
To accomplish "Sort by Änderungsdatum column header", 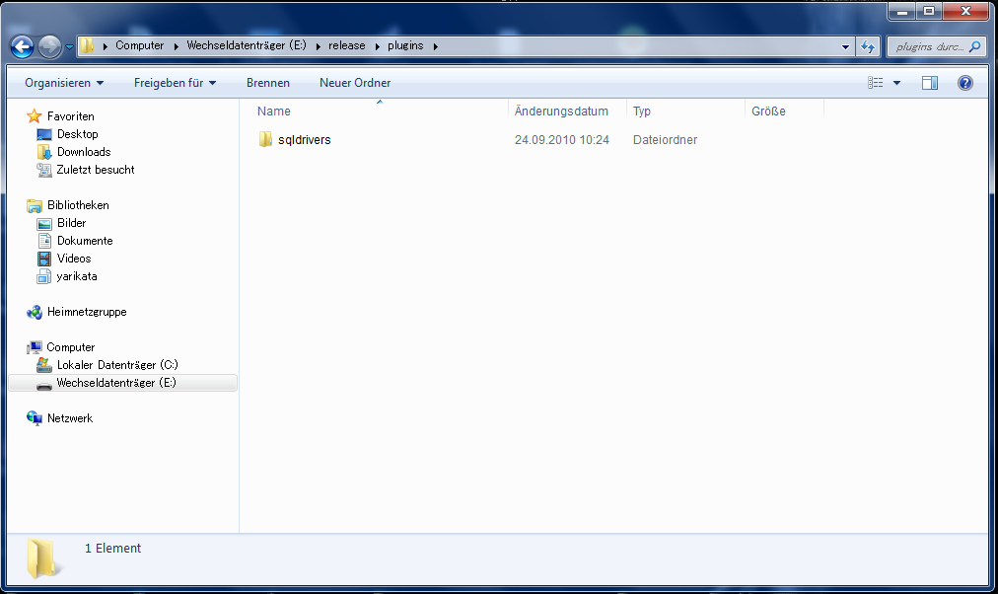I will coord(561,111).
